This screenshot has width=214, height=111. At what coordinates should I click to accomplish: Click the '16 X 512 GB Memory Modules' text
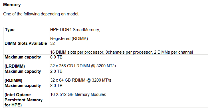tap(78, 95)
